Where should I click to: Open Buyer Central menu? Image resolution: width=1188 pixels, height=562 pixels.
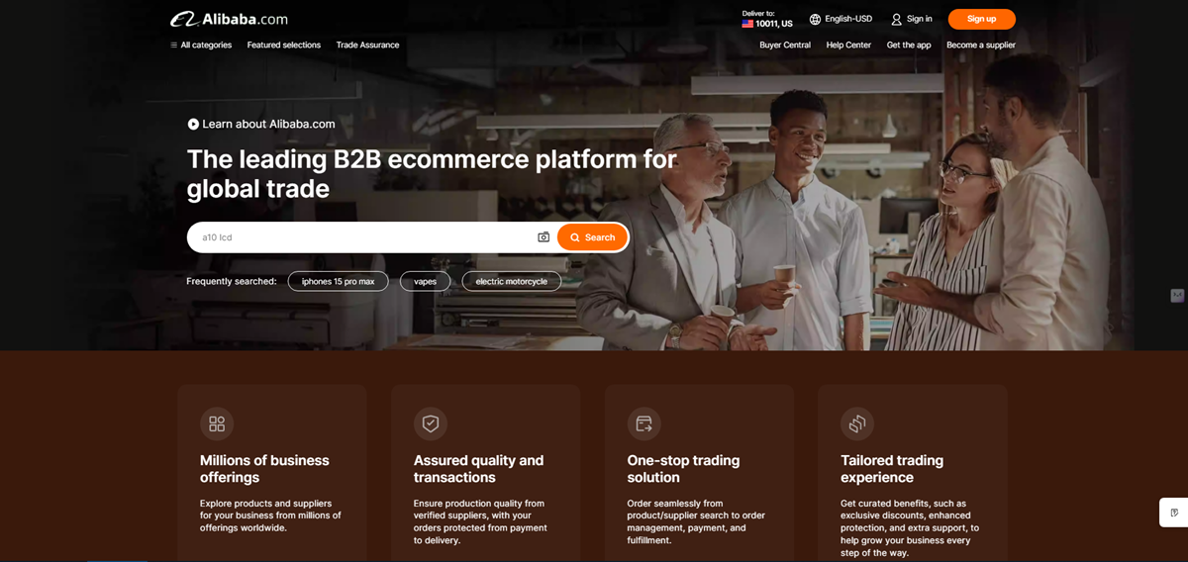[785, 45]
